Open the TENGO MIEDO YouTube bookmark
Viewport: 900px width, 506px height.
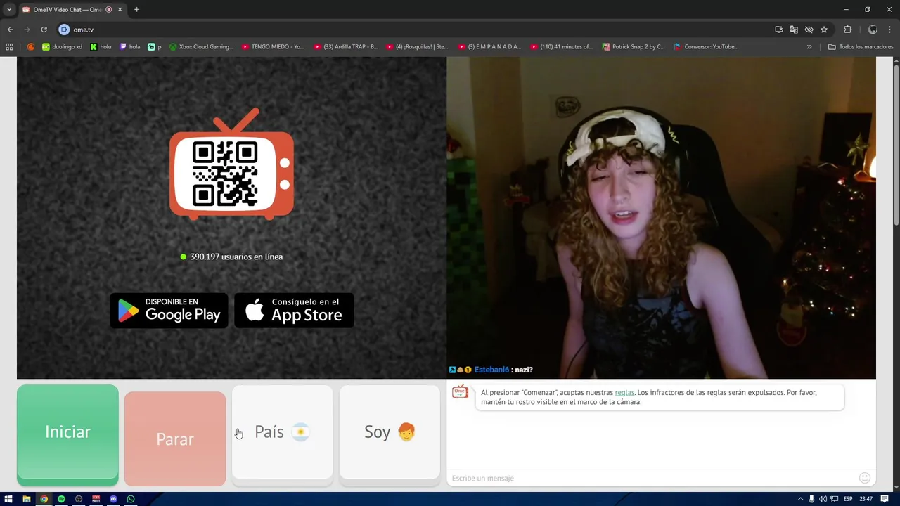click(273, 47)
